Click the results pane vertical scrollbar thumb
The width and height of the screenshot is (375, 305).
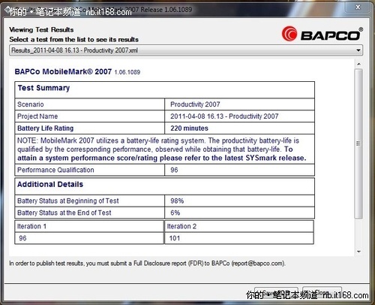tap(358, 143)
